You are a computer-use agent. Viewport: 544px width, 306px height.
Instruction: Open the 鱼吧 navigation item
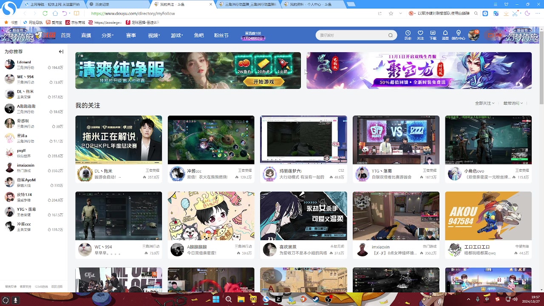199,35
